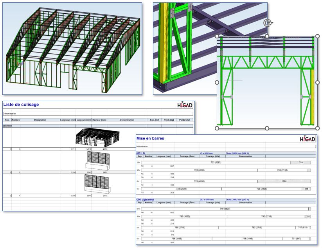322x248 pixels.
Task: Select the bottom-right corner handle of the portal frame image
Action: click(317, 128)
